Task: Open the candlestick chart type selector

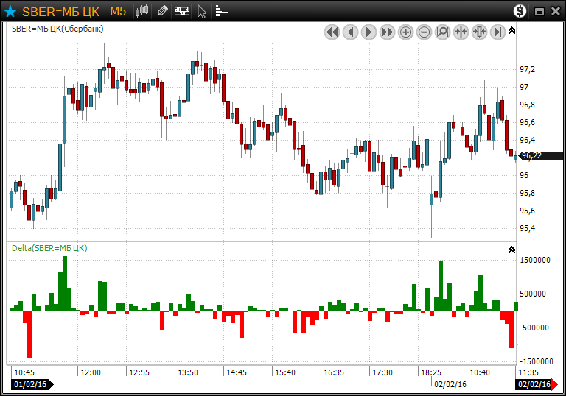Action: coord(143,11)
